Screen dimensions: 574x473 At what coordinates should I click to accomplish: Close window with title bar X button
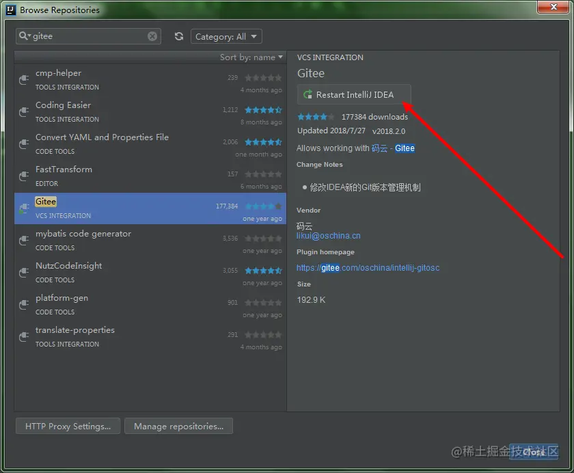553,7
